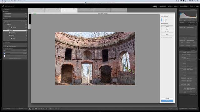Click the Merge button
Image resolution: width=200 pixels, height=112 pixels.
[167, 101]
